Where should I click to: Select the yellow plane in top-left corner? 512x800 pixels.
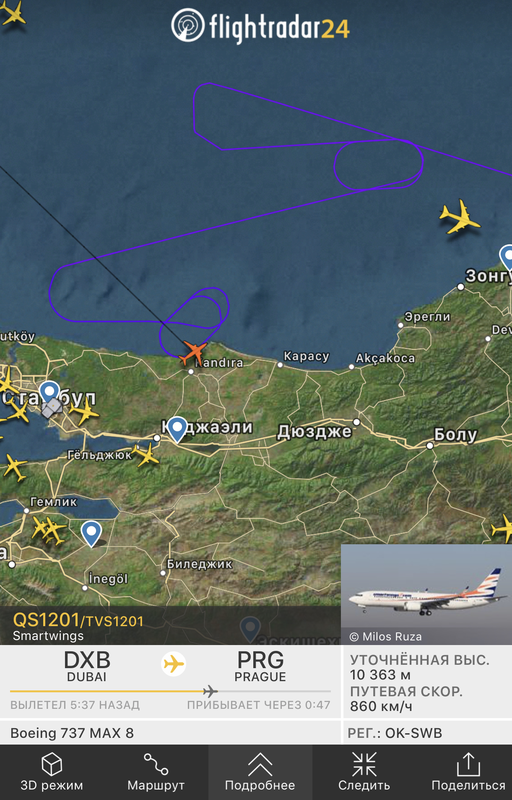(13, 13)
